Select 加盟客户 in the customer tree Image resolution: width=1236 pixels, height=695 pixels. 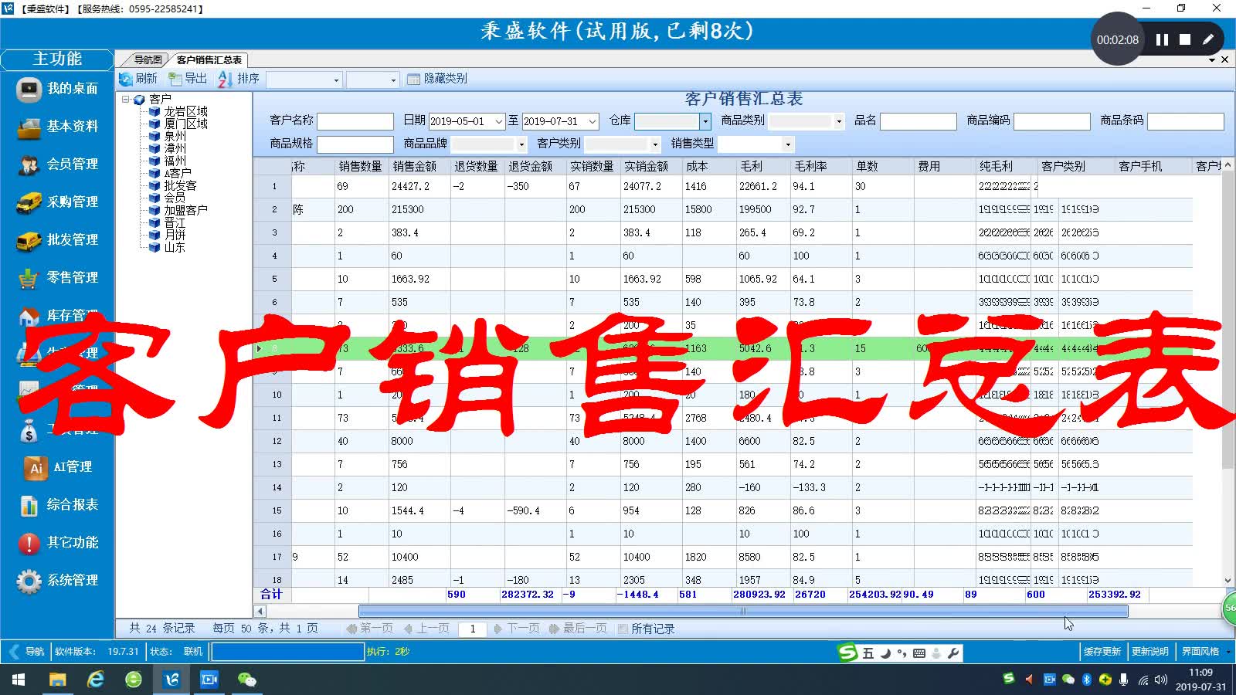point(185,210)
